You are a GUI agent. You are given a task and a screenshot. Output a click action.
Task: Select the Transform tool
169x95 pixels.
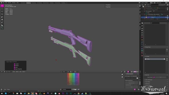click(2, 20)
